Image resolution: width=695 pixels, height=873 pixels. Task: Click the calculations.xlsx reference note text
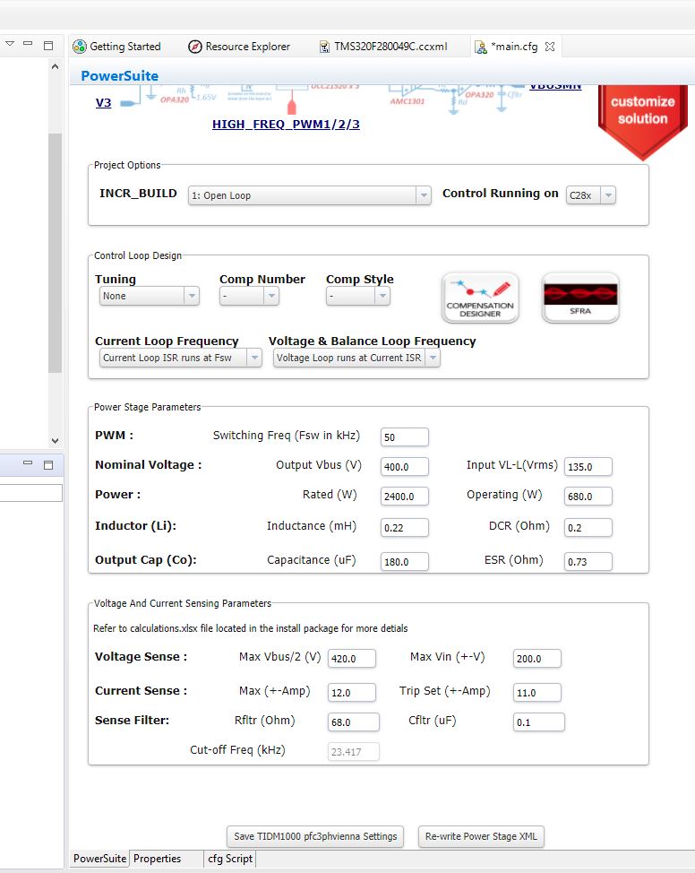(251, 628)
